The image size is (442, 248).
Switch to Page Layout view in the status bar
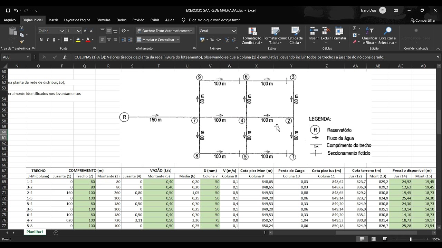point(373,239)
